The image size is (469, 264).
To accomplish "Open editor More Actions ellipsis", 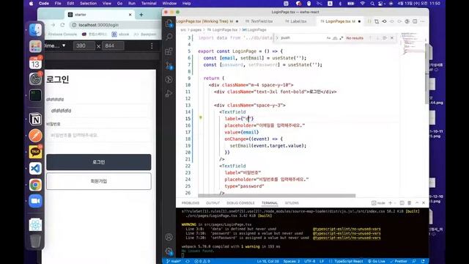I will click(422, 21).
